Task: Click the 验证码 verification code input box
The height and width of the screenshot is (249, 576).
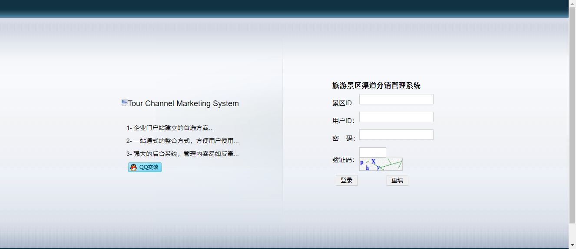Action: pyautogui.click(x=372, y=152)
